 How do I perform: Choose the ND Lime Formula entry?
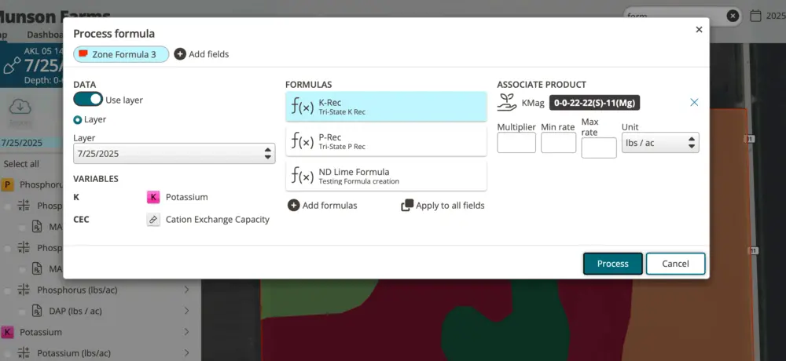[386, 176]
